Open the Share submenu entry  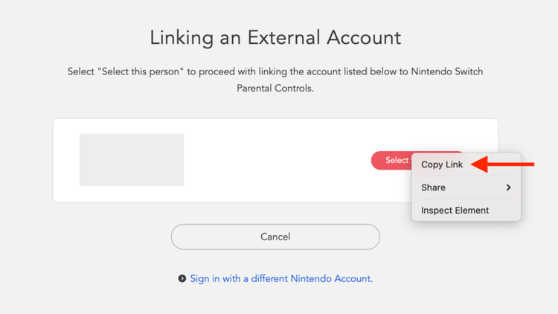466,188
